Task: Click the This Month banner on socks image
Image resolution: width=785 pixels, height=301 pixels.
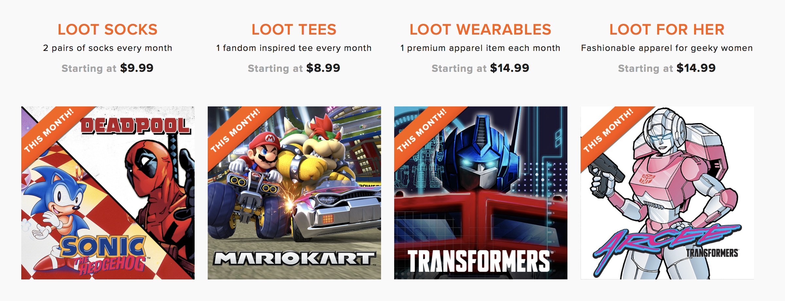Action: 49,130
